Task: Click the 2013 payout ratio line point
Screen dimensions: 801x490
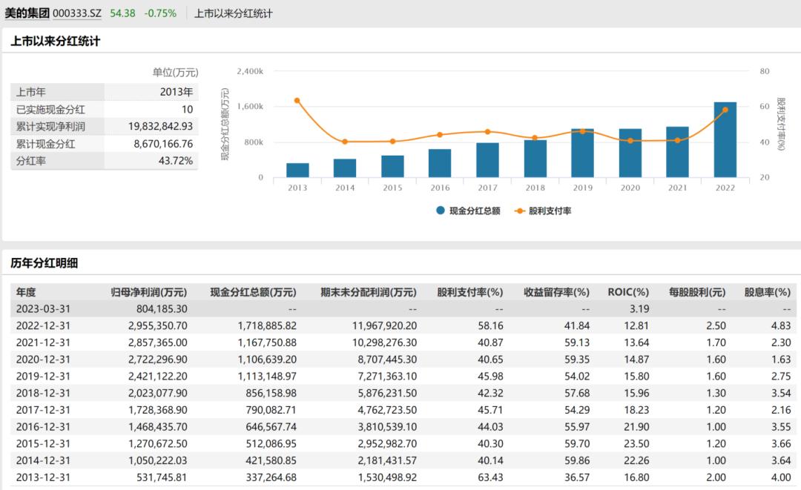Action: point(297,100)
